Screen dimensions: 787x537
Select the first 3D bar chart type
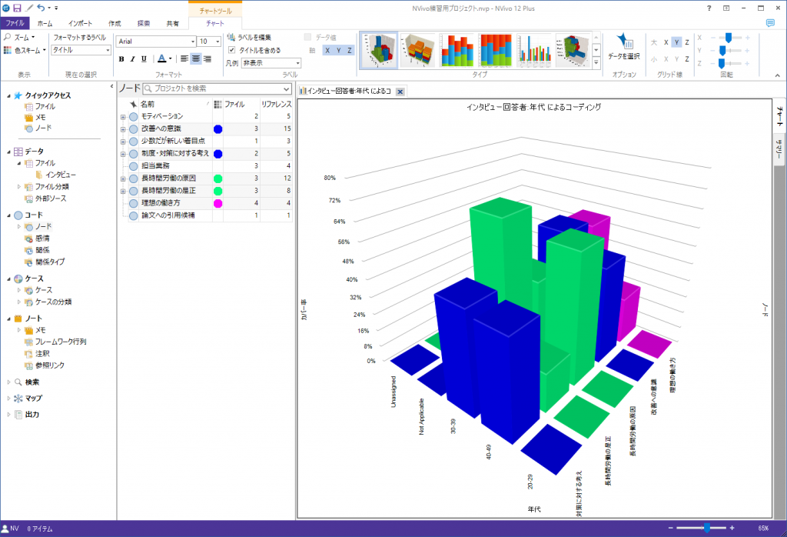[378, 50]
